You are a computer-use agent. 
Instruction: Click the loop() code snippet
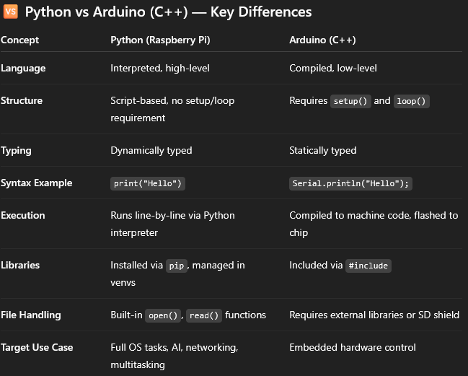(411, 101)
